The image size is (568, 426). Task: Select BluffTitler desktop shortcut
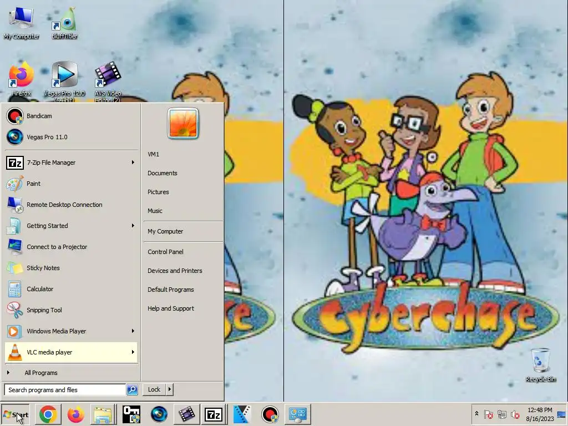click(65, 23)
